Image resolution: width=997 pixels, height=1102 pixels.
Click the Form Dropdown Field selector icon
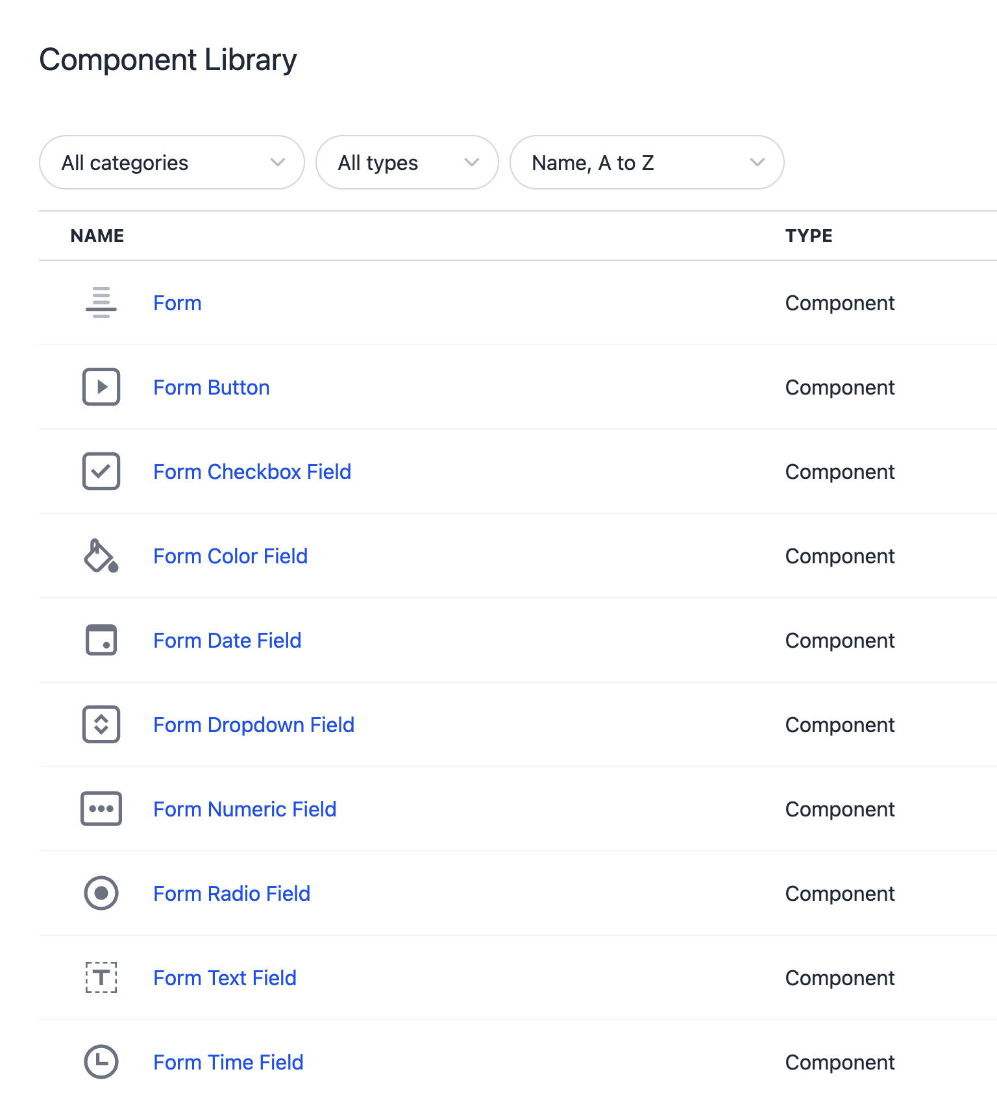click(101, 724)
